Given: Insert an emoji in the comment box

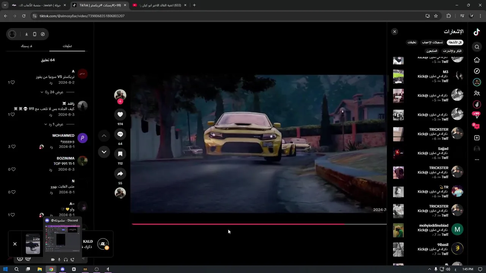Looking at the screenshot, I should tap(20, 259).
